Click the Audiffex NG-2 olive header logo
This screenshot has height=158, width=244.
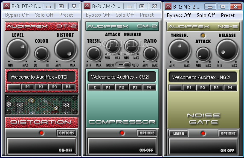(203, 26)
